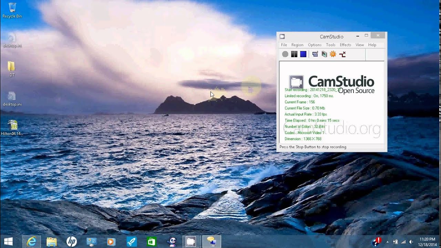Open the View menu
This screenshot has width=441, height=248.
360,45
